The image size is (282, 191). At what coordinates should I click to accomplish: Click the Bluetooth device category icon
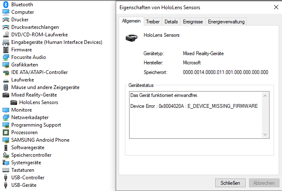tap(6, 5)
